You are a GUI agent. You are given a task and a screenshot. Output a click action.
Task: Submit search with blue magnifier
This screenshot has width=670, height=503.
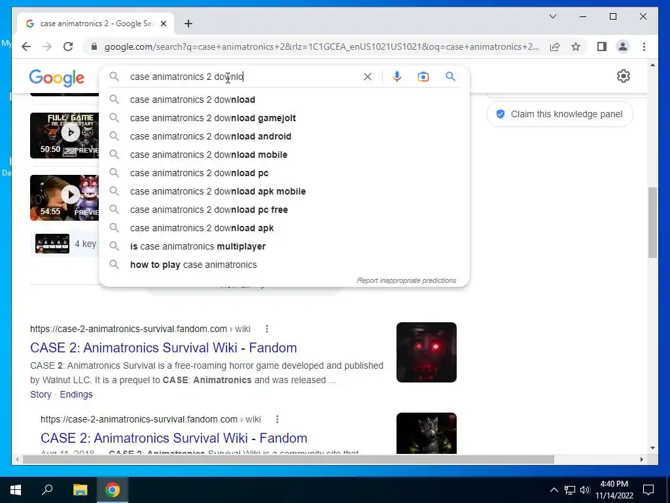click(450, 77)
